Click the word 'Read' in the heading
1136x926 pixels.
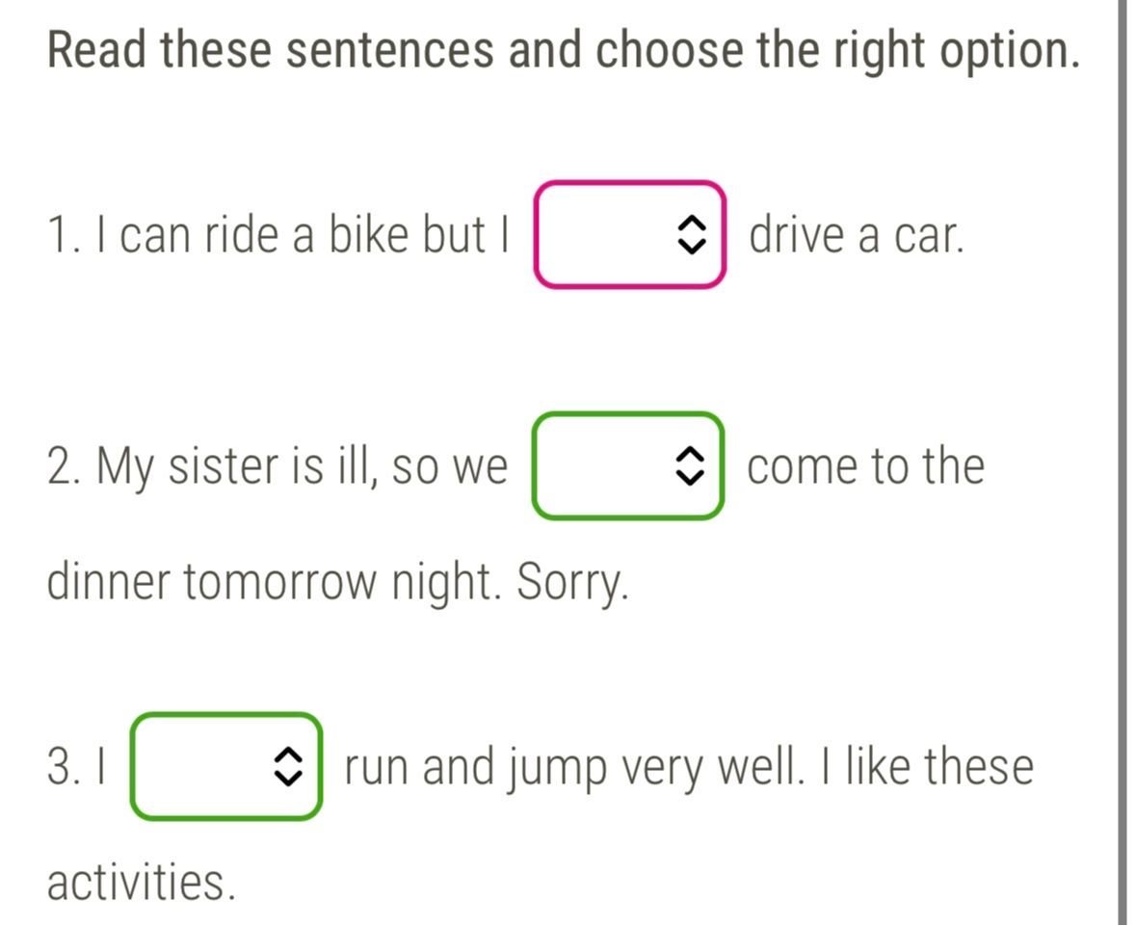pyautogui.click(x=97, y=51)
